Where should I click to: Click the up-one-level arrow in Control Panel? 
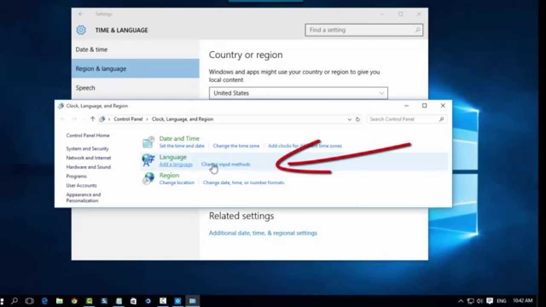pyautogui.click(x=93, y=119)
